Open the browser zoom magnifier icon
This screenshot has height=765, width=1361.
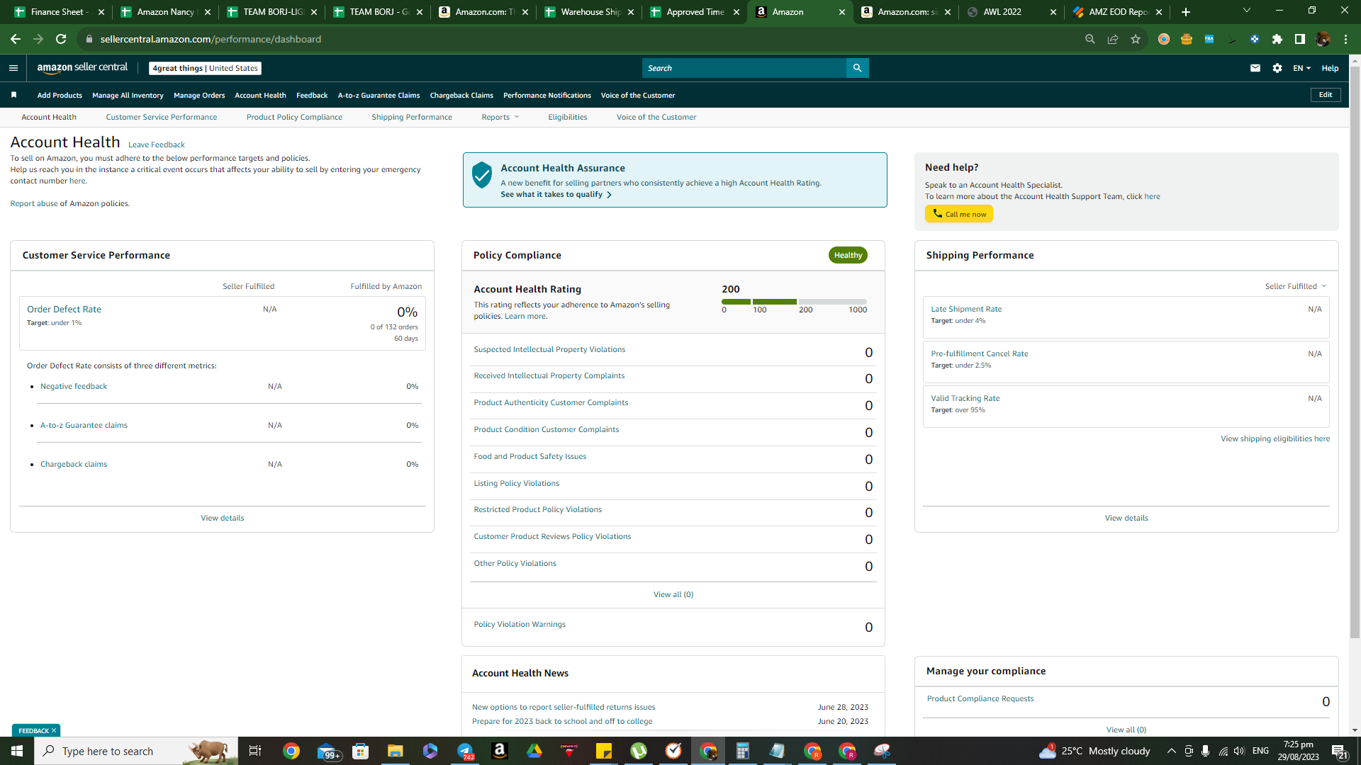click(x=1090, y=39)
